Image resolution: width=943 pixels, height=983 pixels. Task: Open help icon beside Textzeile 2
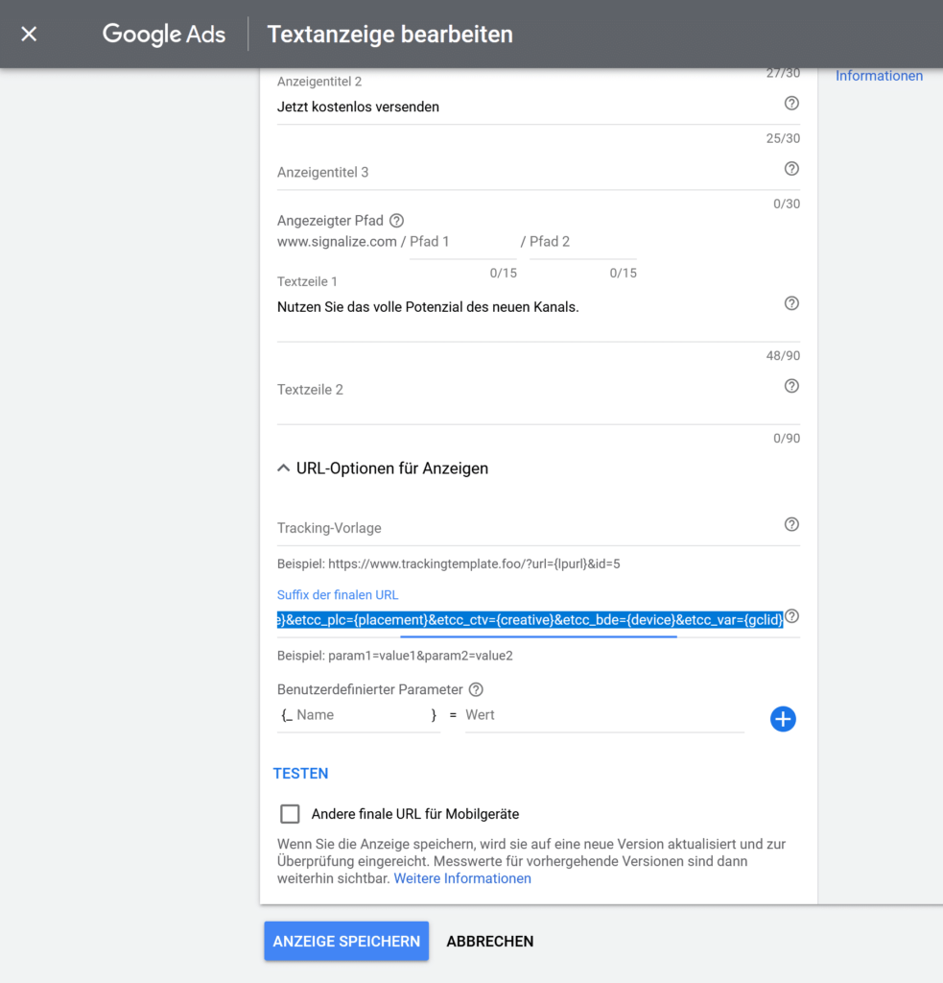[791, 386]
